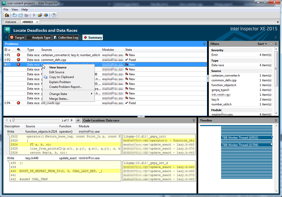Screen dimensions: 282x197
Task: Click the Inspector logo beside the analysis title
Action: (x=7, y=30)
